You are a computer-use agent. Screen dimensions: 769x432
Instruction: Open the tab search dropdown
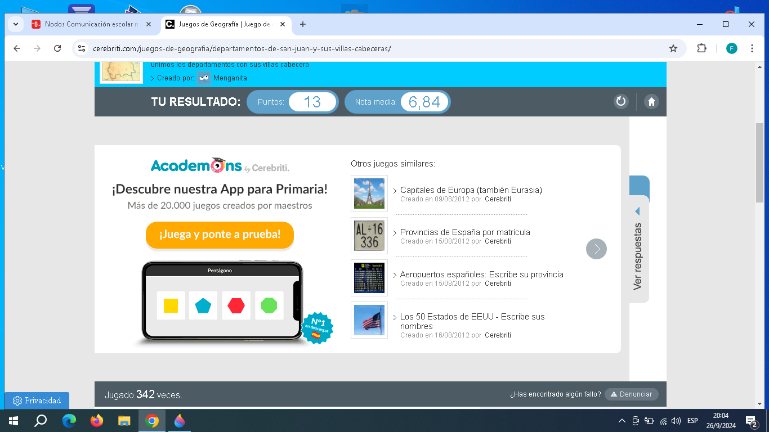pyautogui.click(x=15, y=24)
